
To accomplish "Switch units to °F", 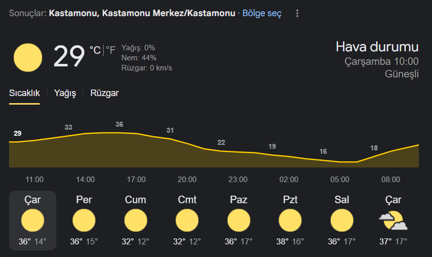I will click(111, 50).
